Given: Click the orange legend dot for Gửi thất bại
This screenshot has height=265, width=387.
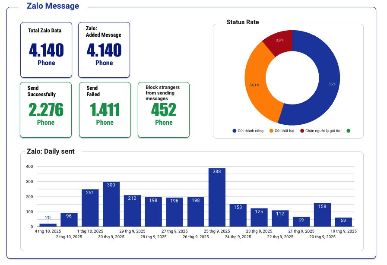Looking at the screenshot, I should (271, 131).
